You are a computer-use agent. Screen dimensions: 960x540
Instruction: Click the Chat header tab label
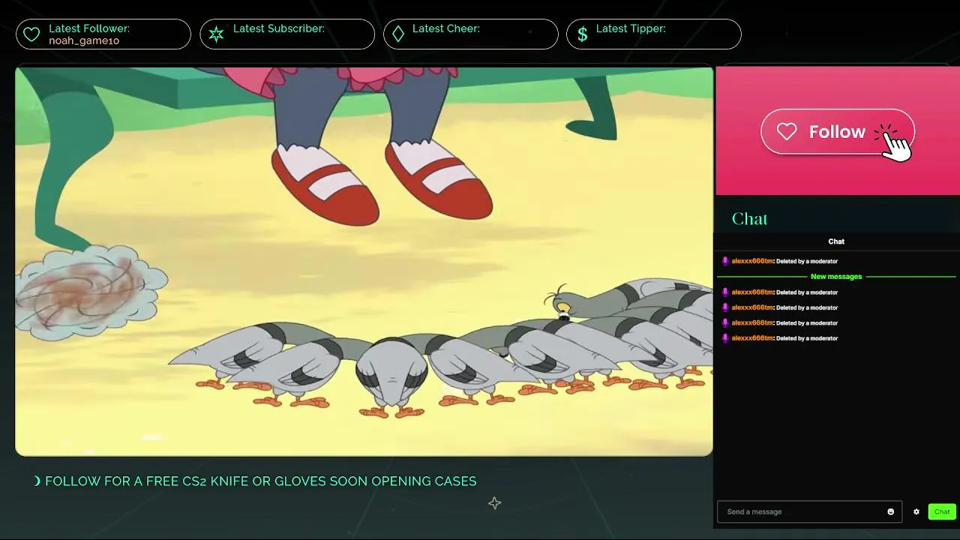click(x=836, y=241)
